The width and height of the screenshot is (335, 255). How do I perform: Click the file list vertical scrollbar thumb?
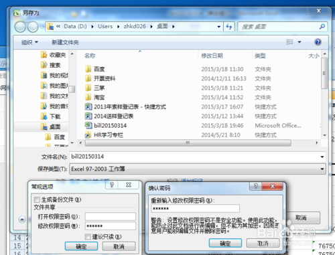pos(324,73)
